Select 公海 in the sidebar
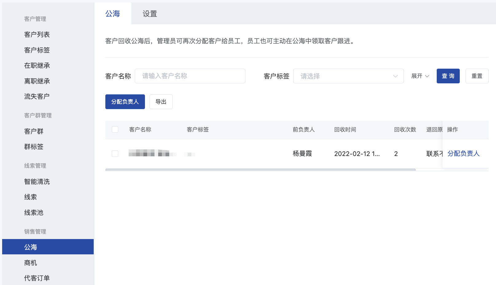Image resolution: width=496 pixels, height=285 pixels. (x=48, y=247)
